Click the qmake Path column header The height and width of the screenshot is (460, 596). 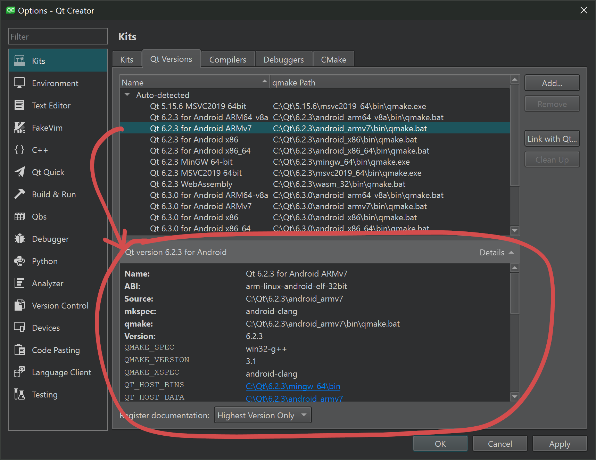pyautogui.click(x=390, y=82)
